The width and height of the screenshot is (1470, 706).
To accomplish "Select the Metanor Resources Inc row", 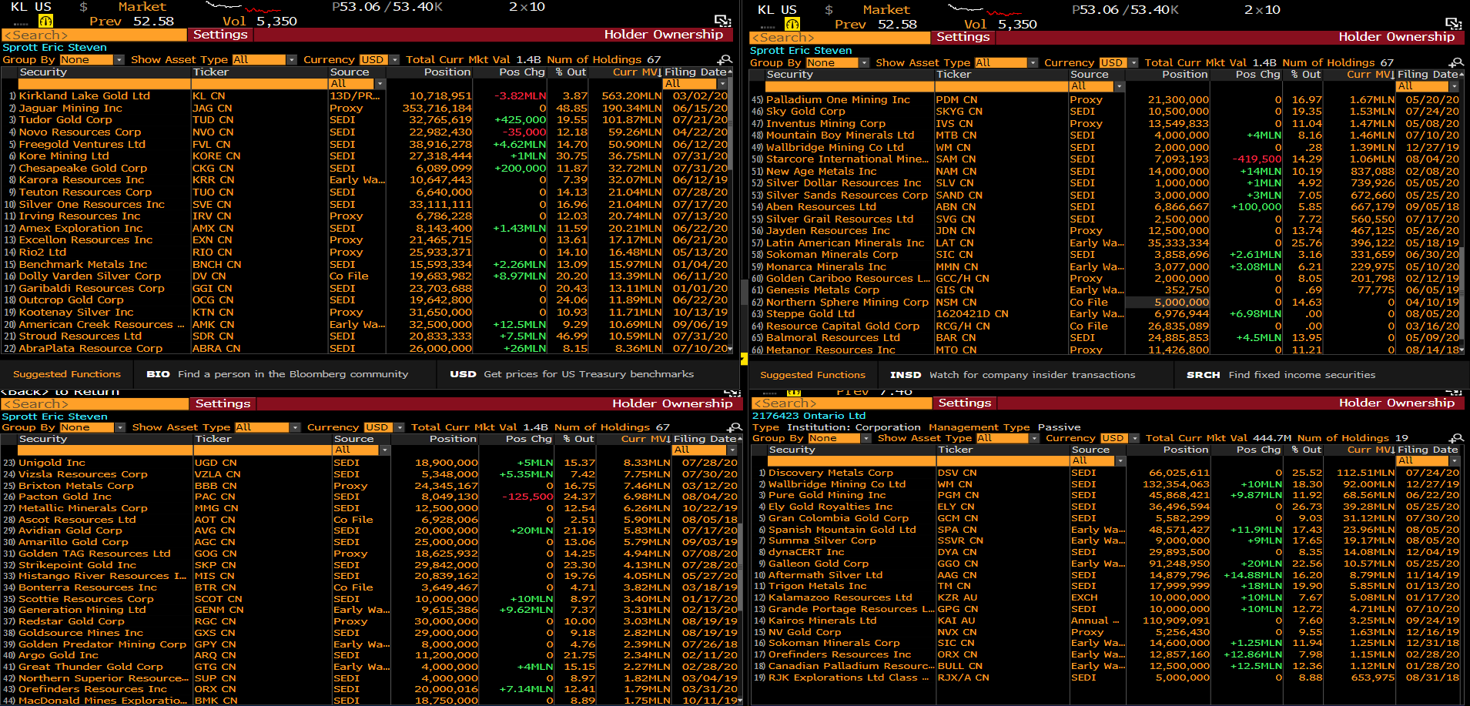I will [1105, 350].
